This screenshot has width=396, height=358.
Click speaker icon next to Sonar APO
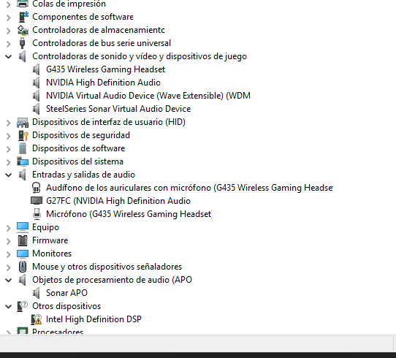(x=37, y=293)
